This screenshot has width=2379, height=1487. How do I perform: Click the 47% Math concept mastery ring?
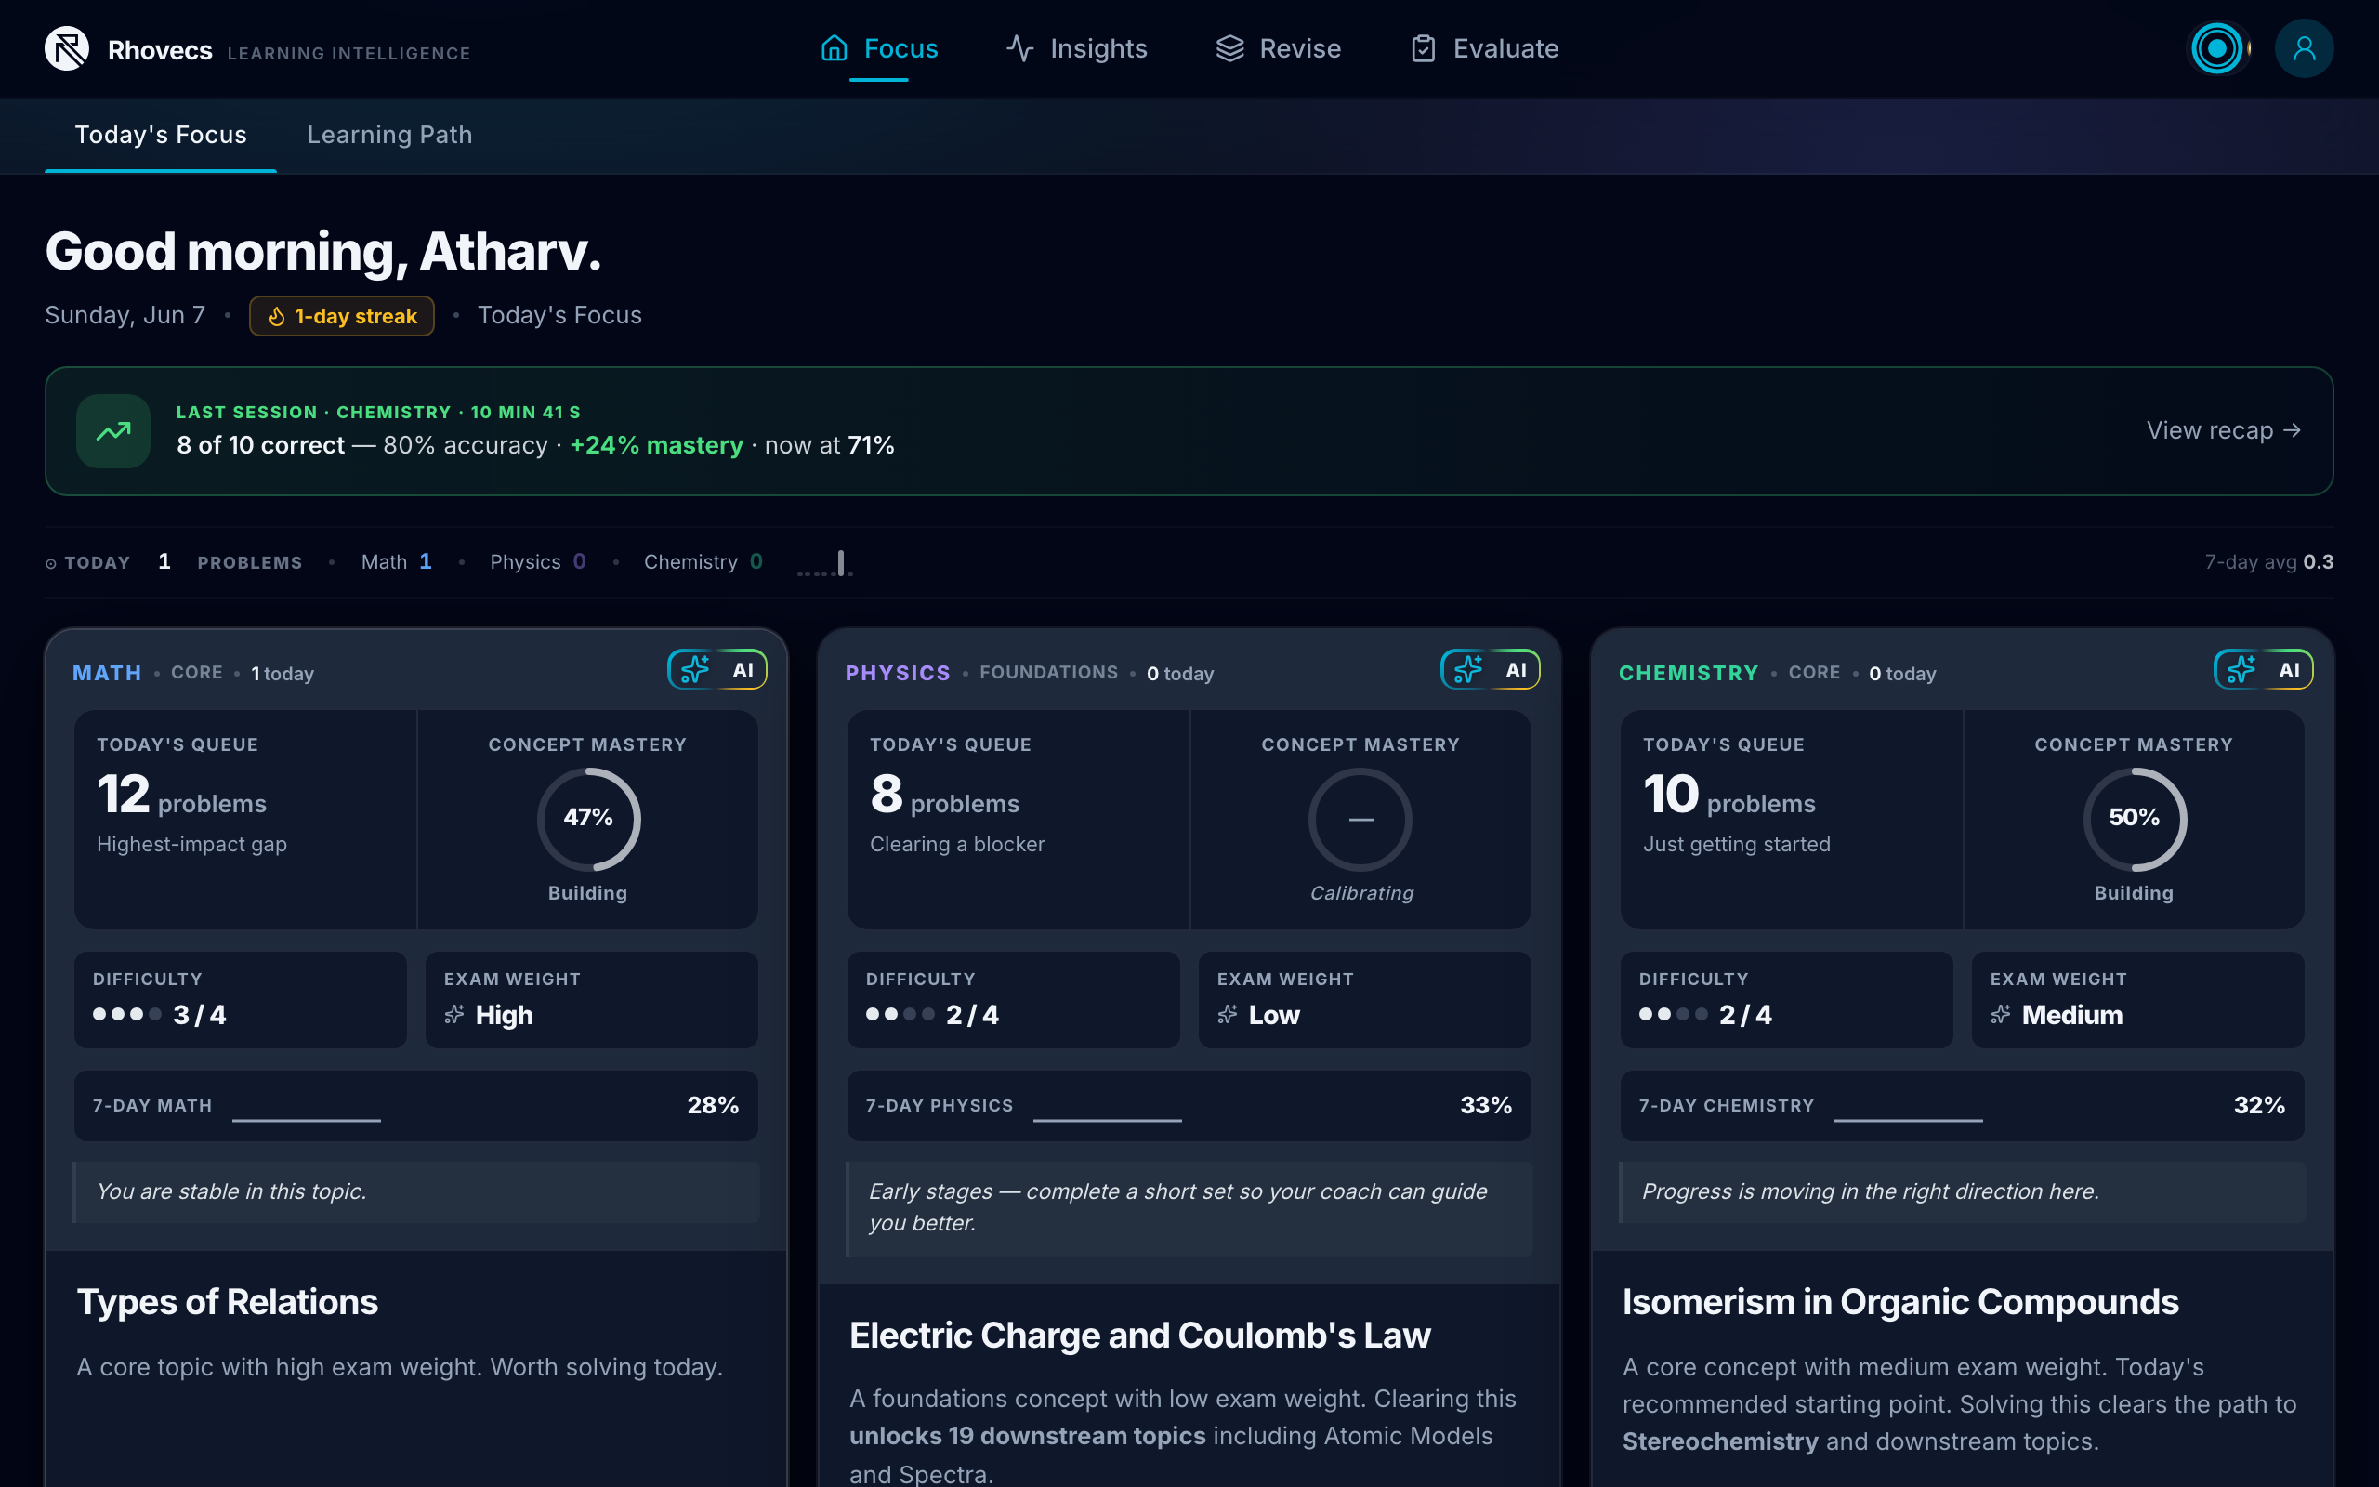pos(588,818)
